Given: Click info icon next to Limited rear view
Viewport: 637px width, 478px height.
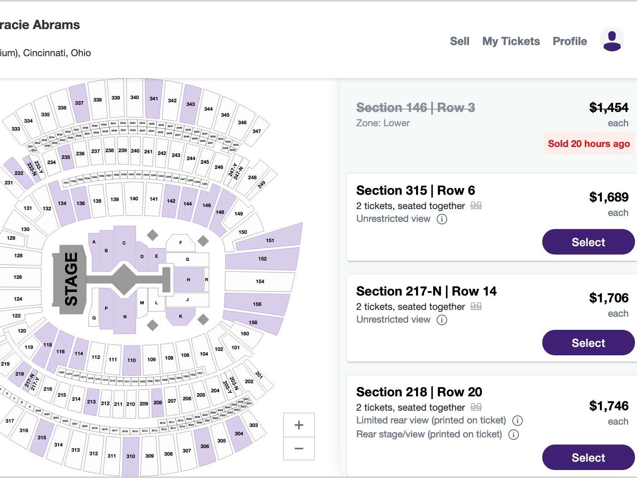Looking at the screenshot, I should pos(517,421).
